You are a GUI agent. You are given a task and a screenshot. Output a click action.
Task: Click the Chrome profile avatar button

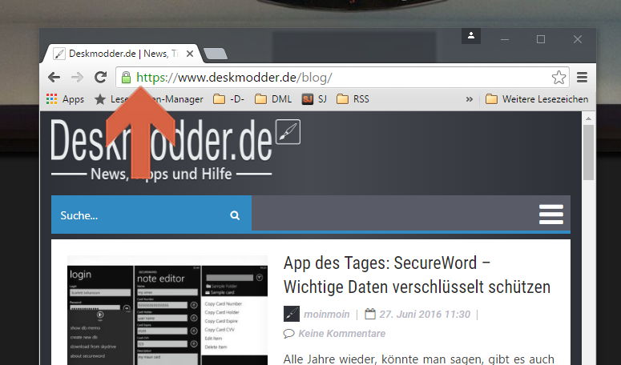click(x=471, y=36)
